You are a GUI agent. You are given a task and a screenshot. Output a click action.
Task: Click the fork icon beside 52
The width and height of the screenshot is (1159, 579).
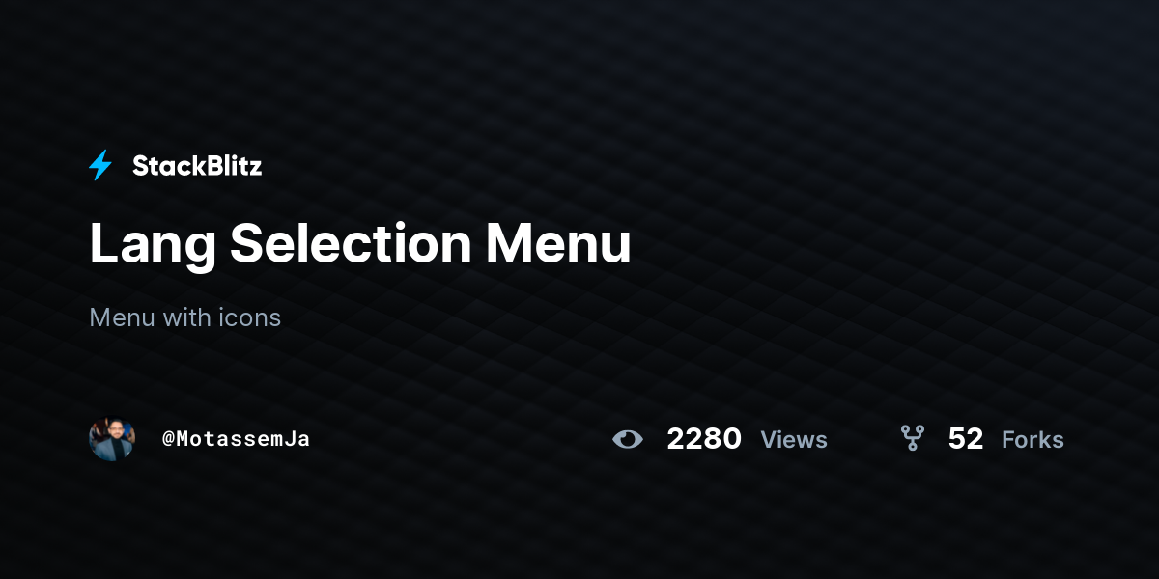click(913, 439)
